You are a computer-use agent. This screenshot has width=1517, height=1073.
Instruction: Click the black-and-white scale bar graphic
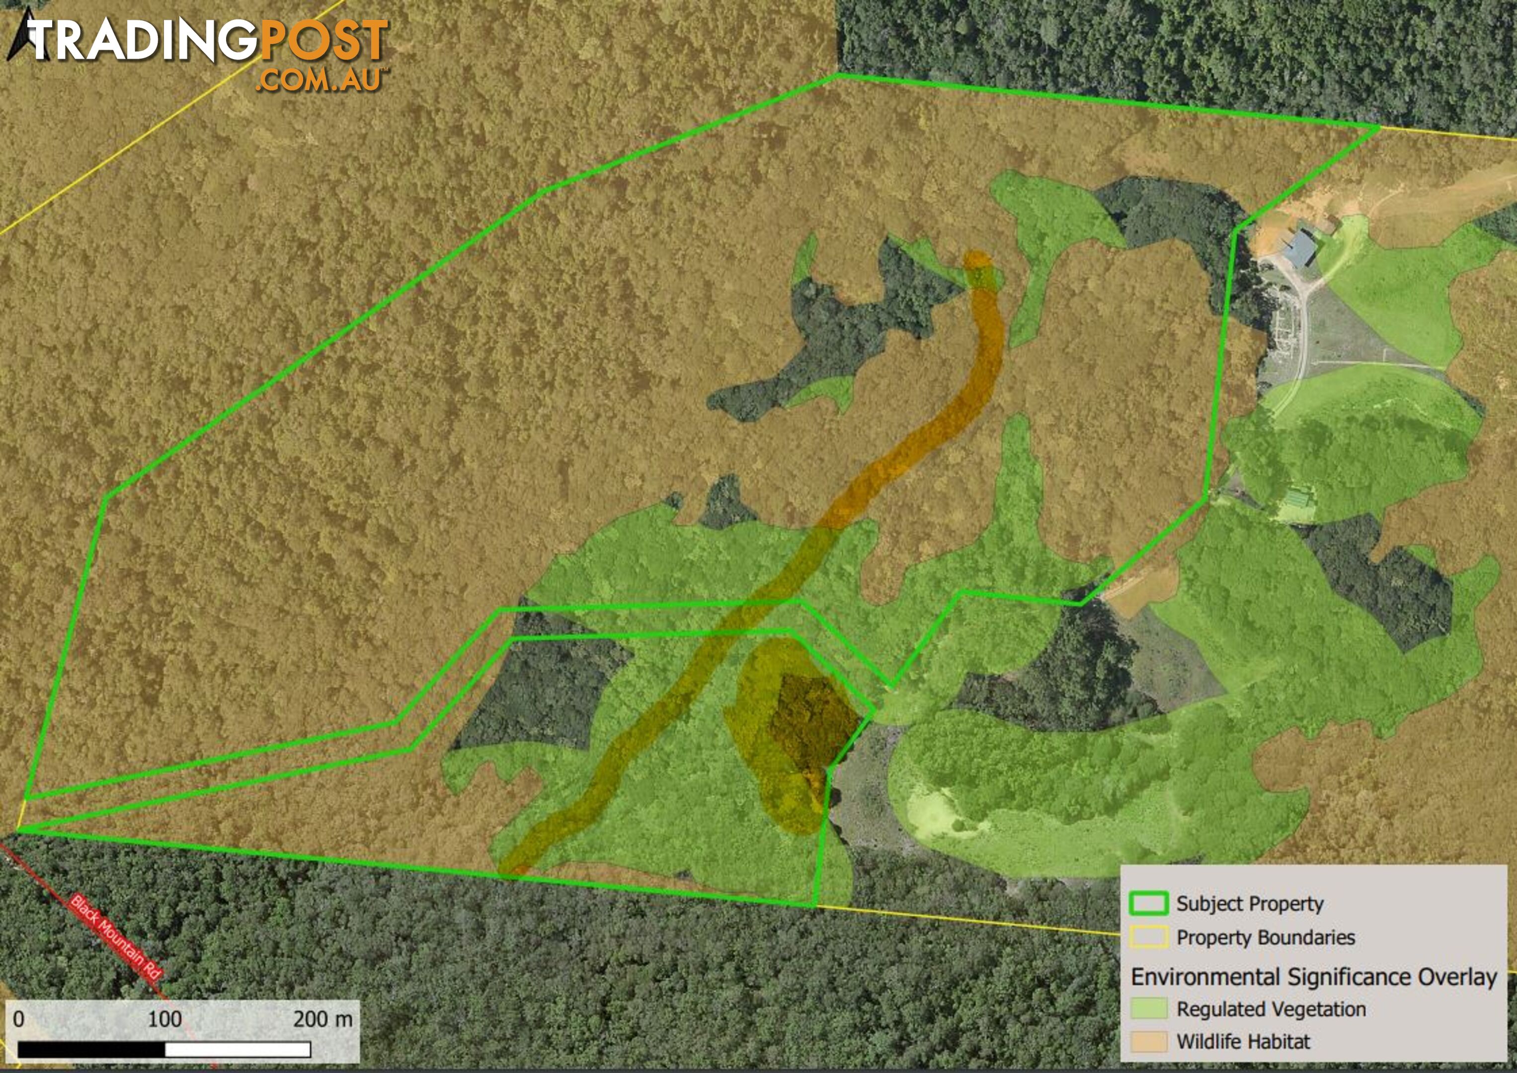(164, 1049)
